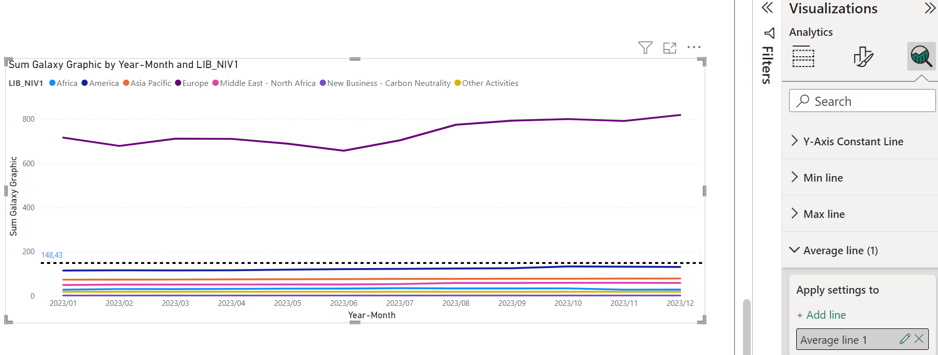Click the Filters pane megaphone icon
The height and width of the screenshot is (355, 938).
(769, 33)
